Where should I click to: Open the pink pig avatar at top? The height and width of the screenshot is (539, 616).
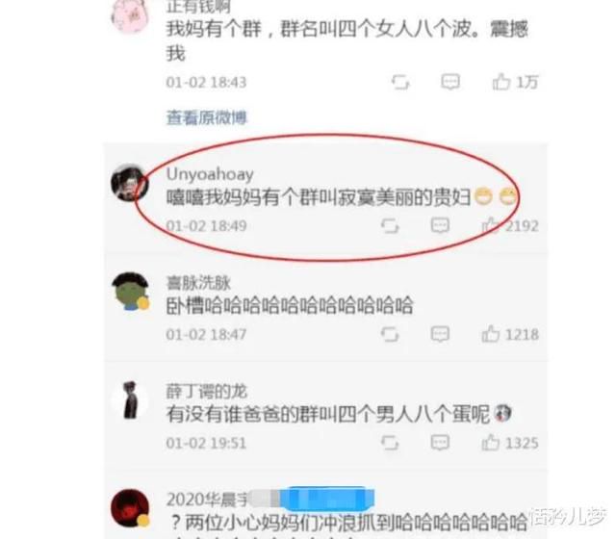[x=130, y=15]
